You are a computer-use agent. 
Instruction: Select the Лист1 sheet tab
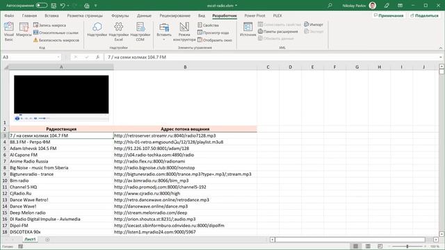(30, 239)
